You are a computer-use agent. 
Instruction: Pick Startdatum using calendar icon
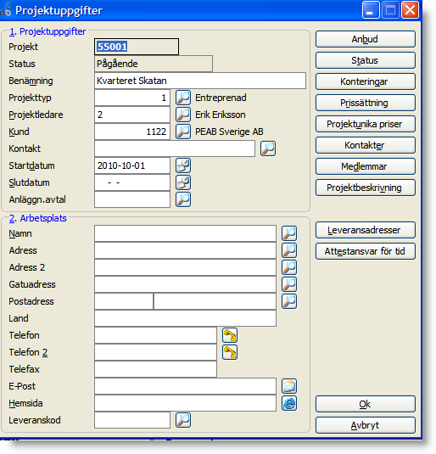(x=183, y=165)
